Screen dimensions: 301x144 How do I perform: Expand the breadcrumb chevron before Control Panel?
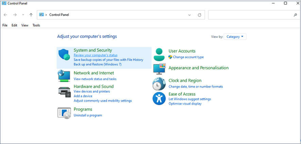(x=46, y=15)
